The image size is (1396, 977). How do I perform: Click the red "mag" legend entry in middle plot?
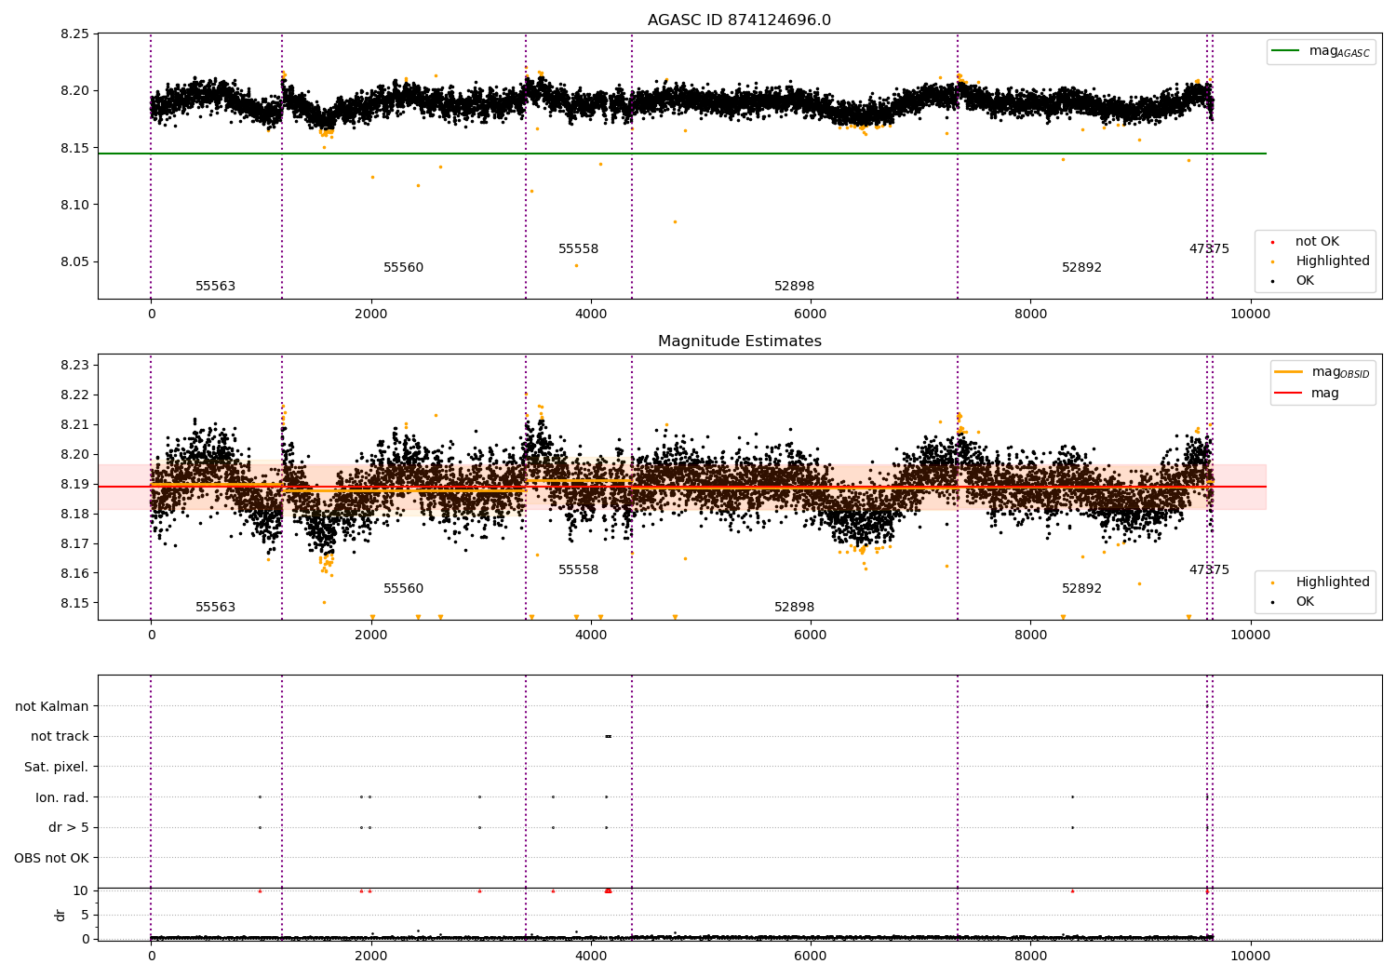tap(1324, 394)
